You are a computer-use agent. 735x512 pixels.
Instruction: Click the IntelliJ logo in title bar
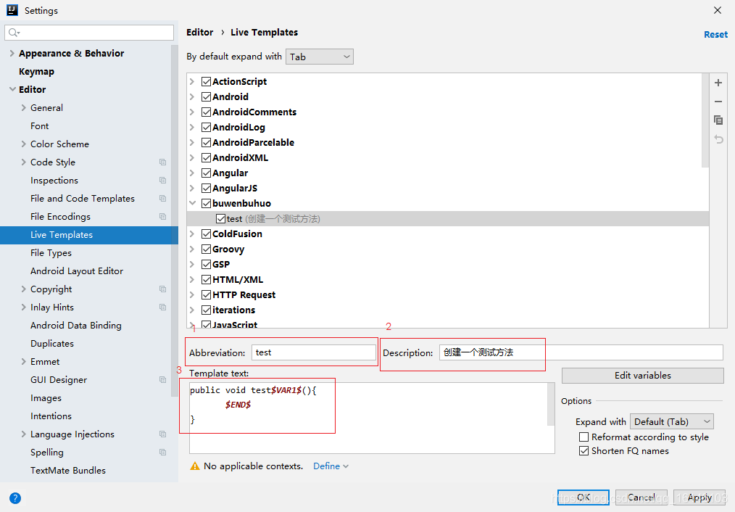coord(12,10)
